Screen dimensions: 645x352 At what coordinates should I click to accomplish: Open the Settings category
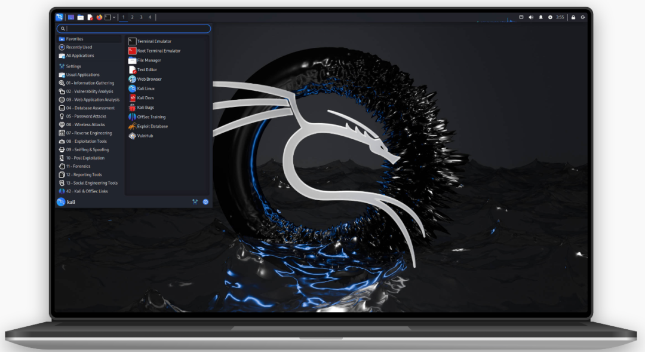90,66
